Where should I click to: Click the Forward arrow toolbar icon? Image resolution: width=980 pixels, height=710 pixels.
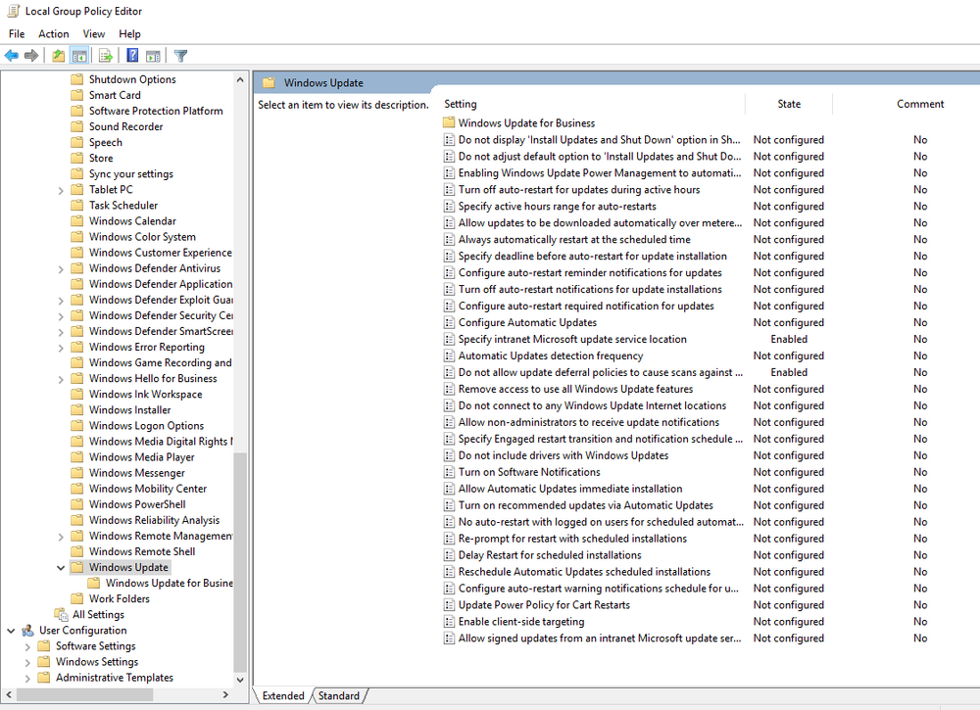click(x=31, y=56)
